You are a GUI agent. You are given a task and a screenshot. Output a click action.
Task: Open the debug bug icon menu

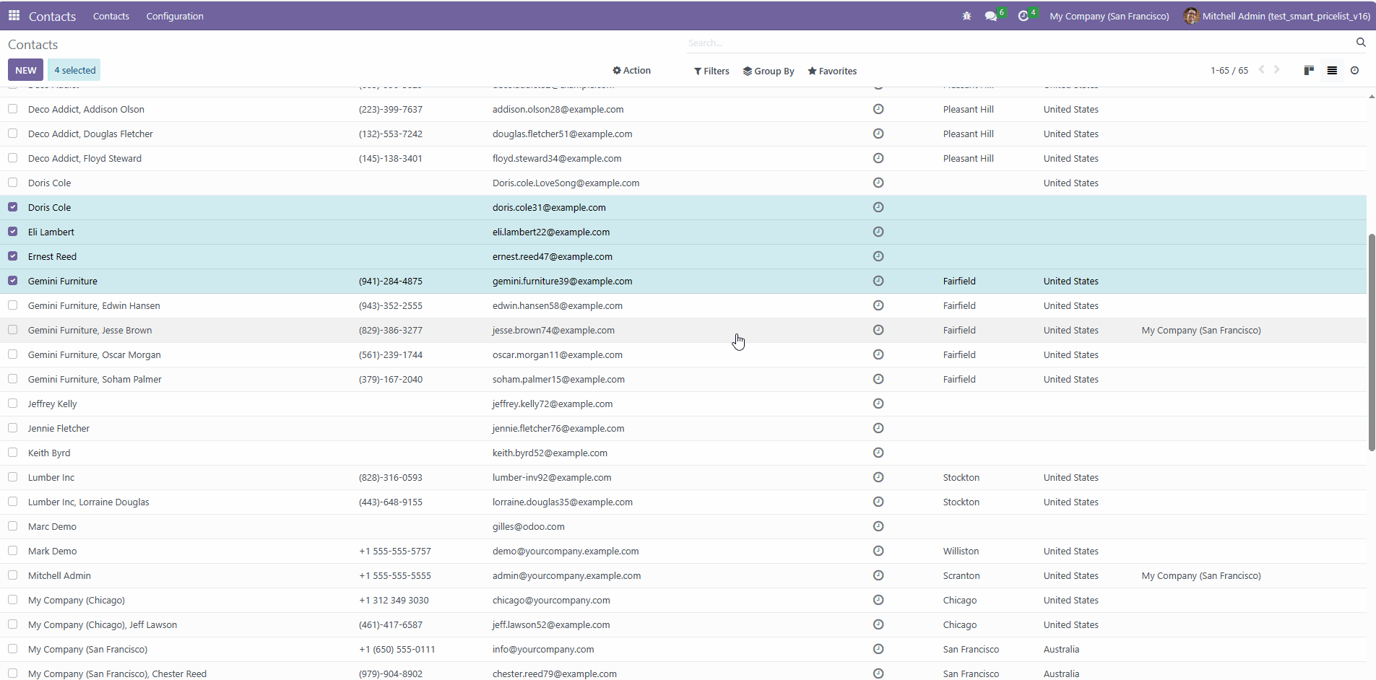click(966, 16)
